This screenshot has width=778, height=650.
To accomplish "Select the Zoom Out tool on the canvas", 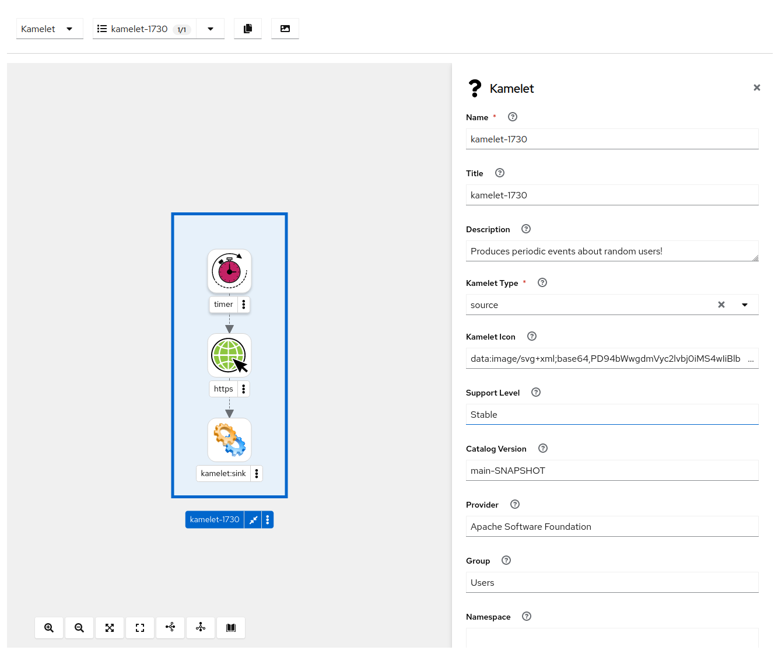I will coord(79,628).
